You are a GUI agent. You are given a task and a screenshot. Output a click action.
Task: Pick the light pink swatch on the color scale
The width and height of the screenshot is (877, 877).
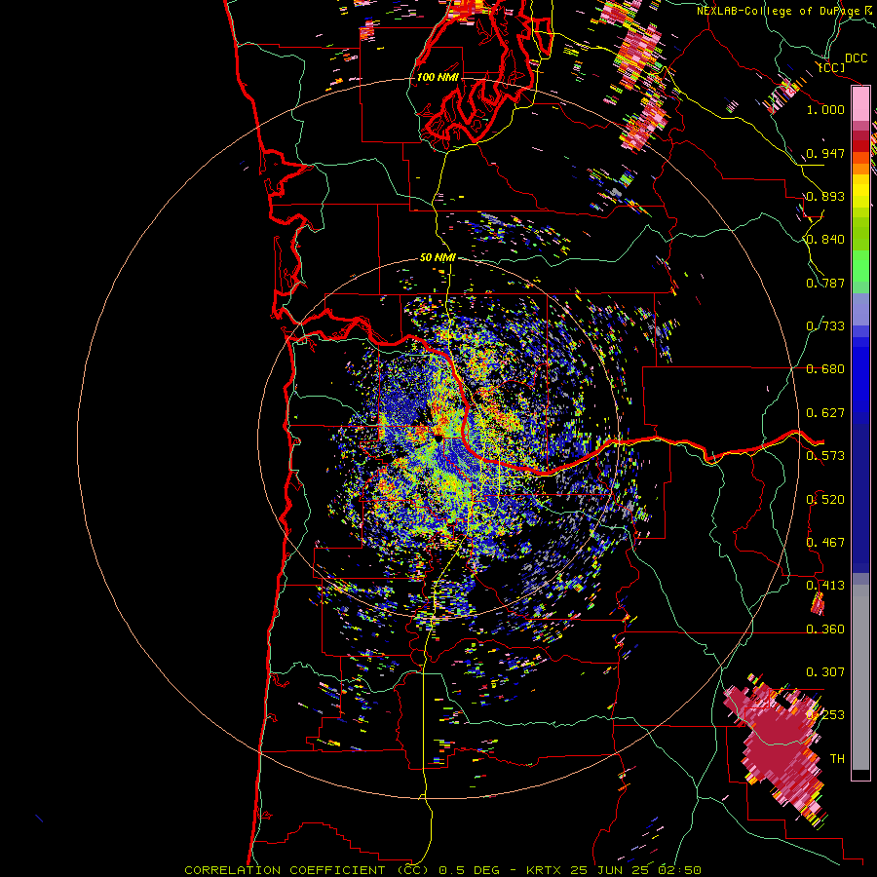point(860,103)
